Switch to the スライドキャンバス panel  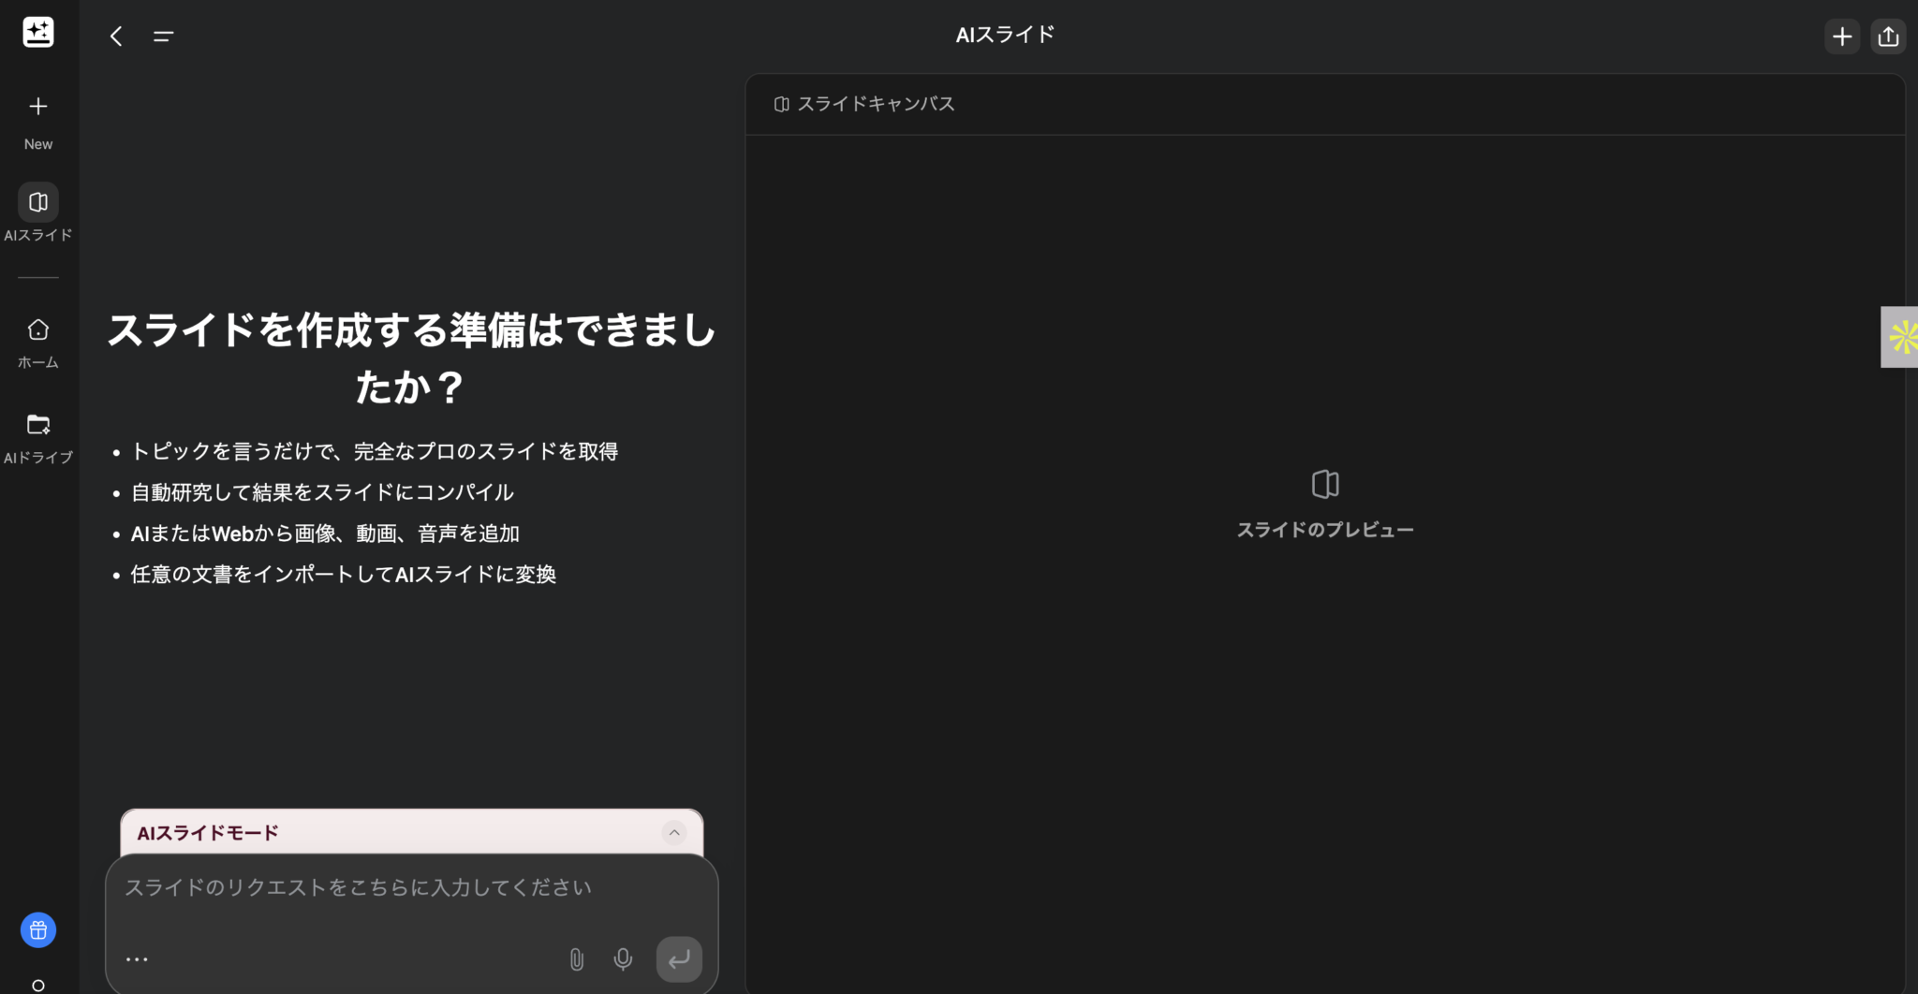click(x=863, y=104)
